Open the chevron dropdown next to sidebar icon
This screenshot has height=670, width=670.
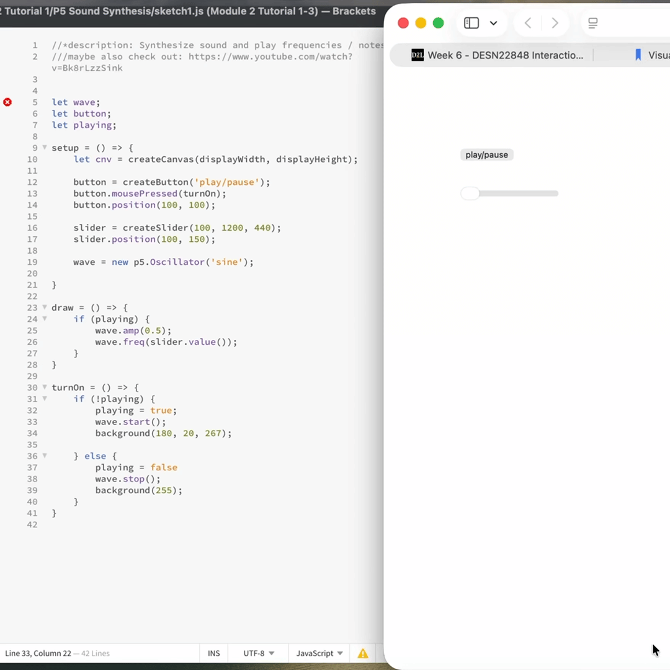coord(493,23)
